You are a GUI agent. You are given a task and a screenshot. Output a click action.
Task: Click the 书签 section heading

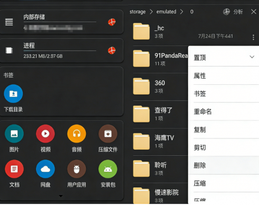click(8, 75)
